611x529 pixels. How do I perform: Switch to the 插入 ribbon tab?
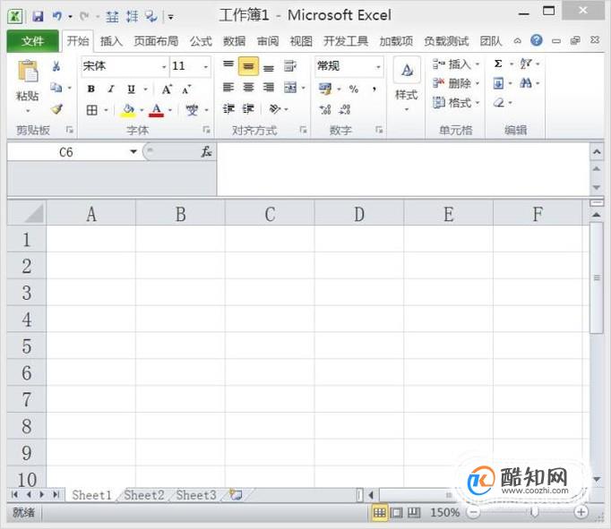(x=111, y=41)
